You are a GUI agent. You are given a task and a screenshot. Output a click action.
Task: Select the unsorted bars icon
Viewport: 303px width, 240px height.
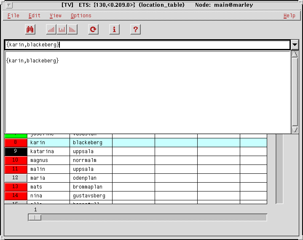(x=62, y=30)
